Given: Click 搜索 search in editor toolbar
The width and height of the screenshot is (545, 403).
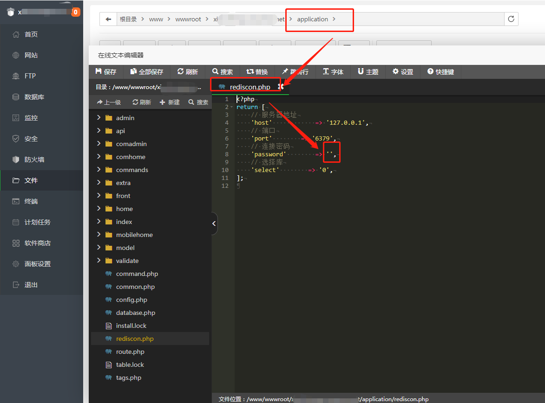Looking at the screenshot, I should coord(223,72).
